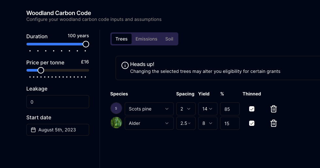Open Alder's yield dropdown showing 8
Viewport: 320px width, 168px height.
(208, 123)
